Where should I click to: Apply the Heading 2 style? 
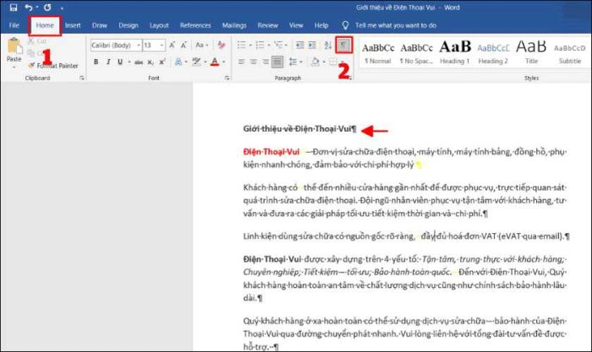[493, 52]
